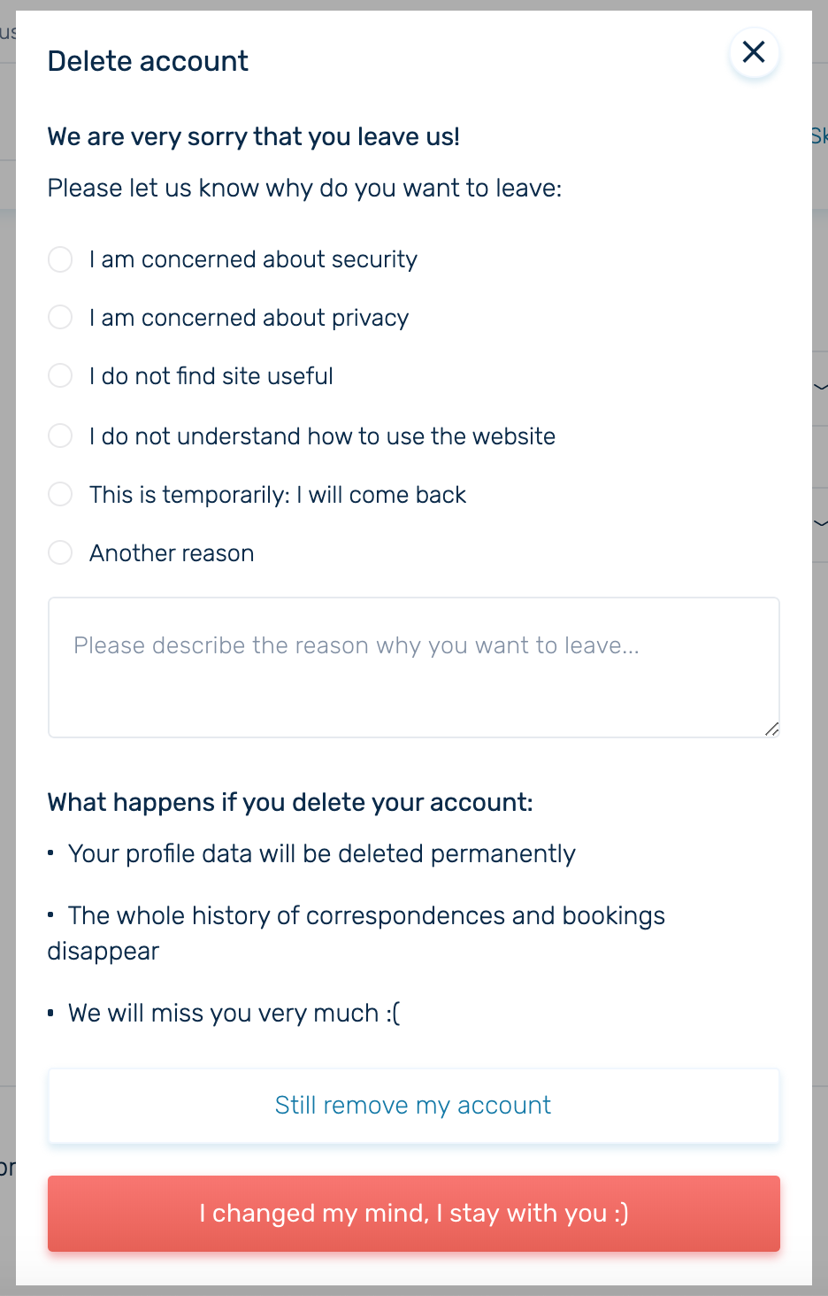
Task: Choose radio circle for site not useful
Action: coord(60,375)
